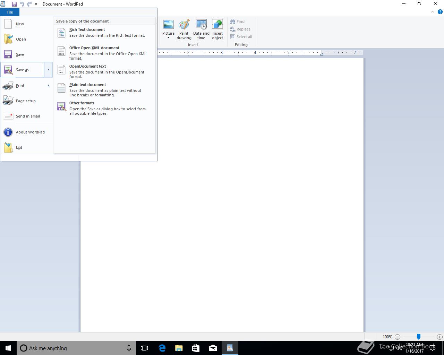Pick OpenDocument text save format
The width and height of the screenshot is (444, 355).
point(104,71)
